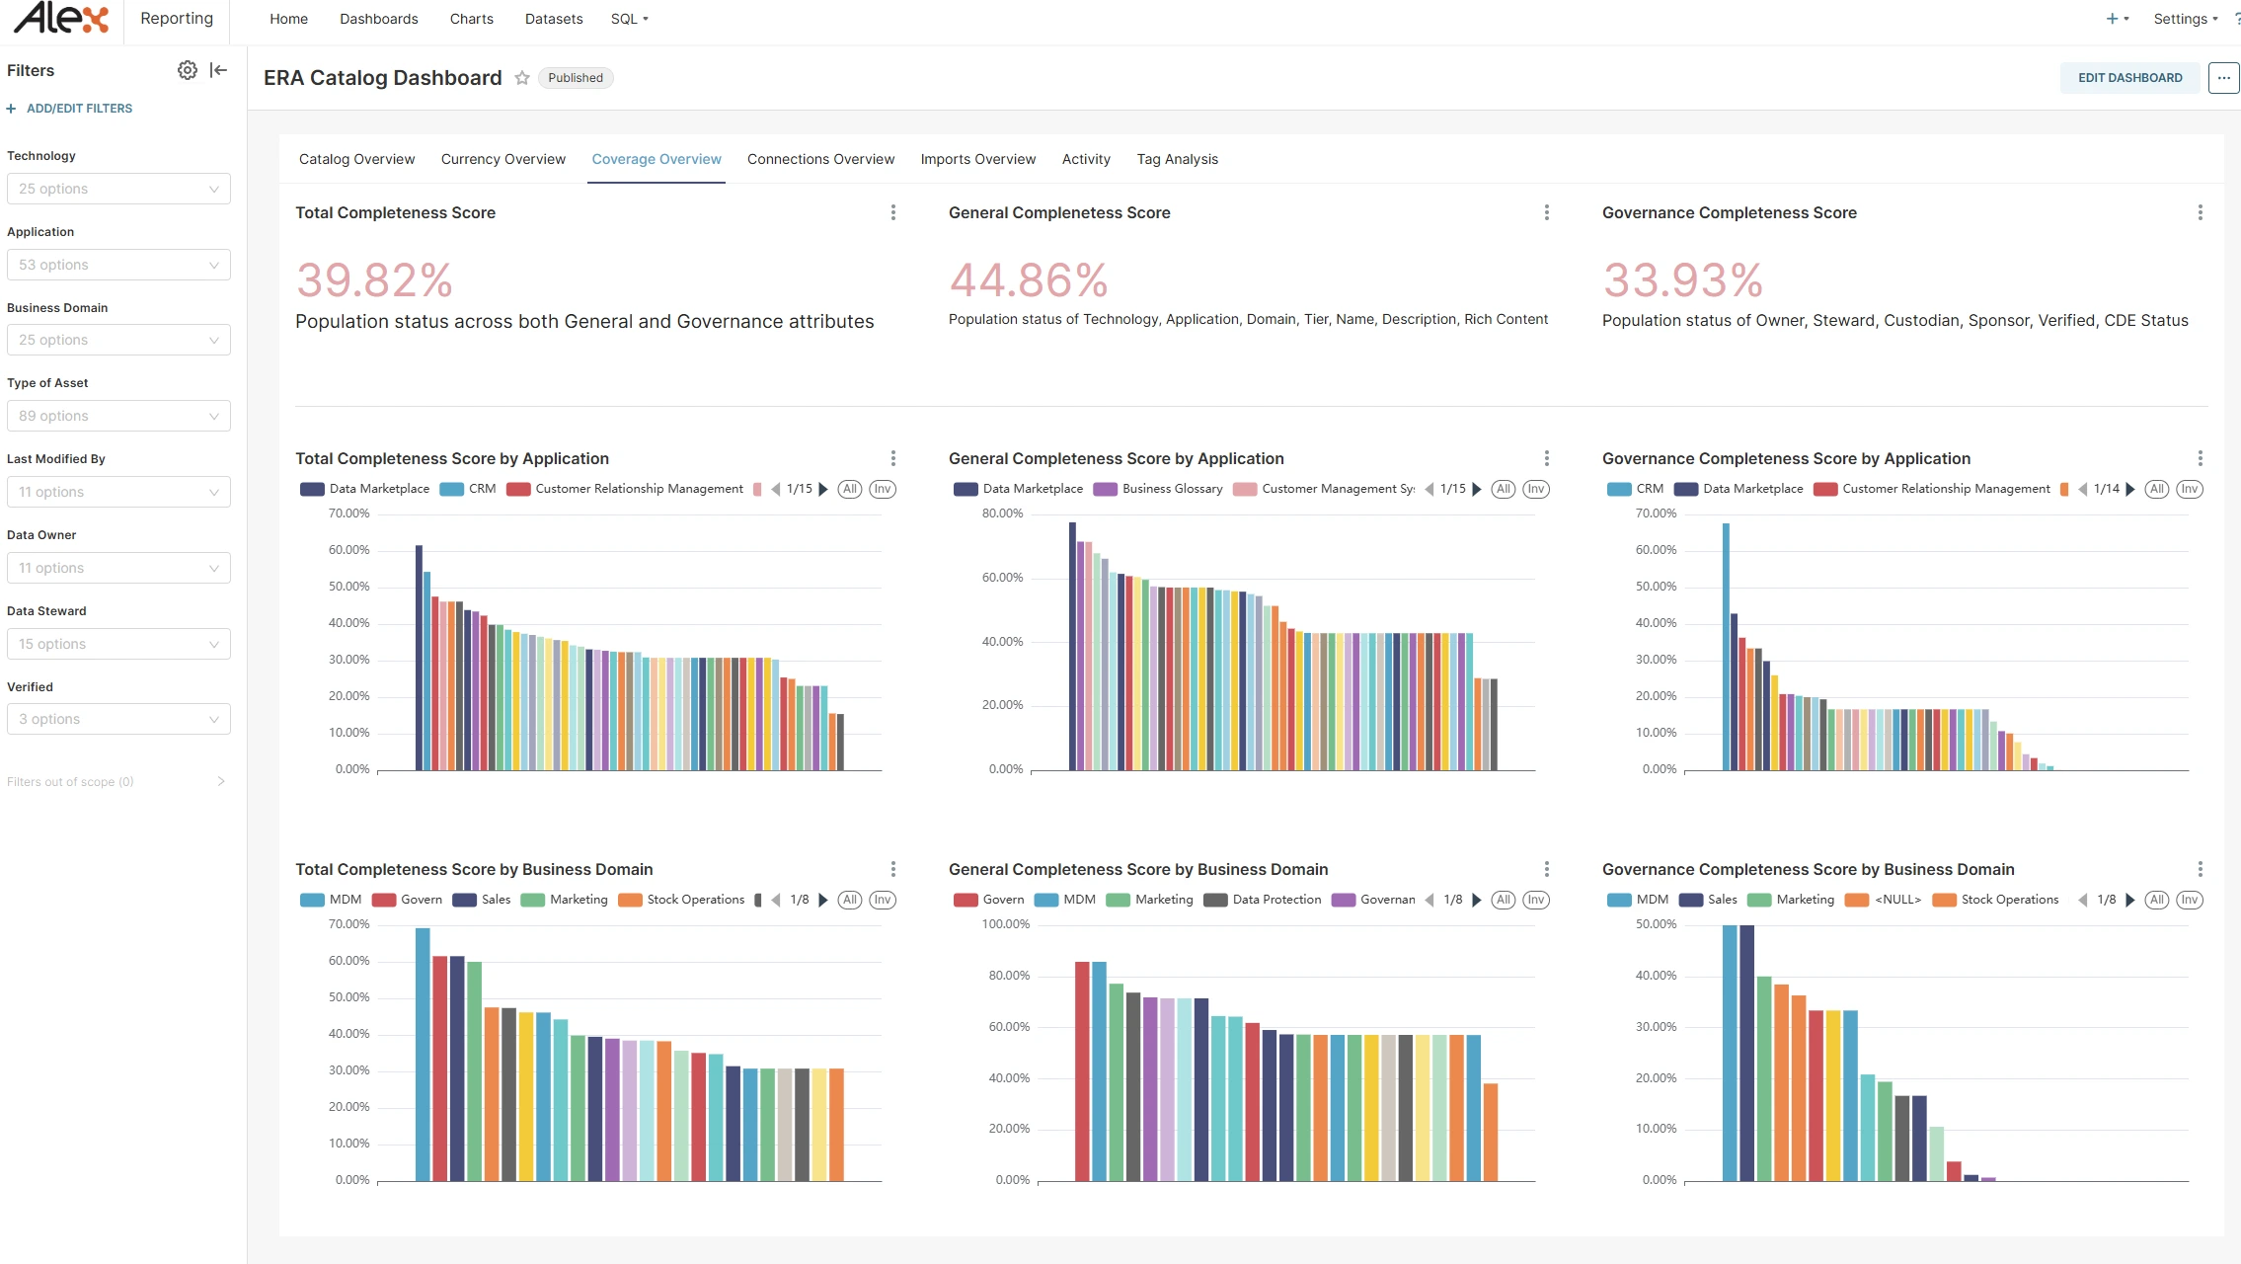Switch to the Connections Overview tab

point(820,159)
